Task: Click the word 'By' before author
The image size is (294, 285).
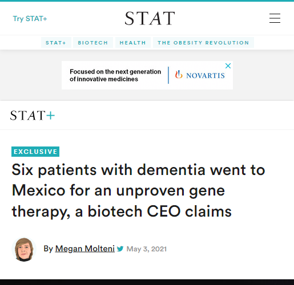Action: click(49, 249)
